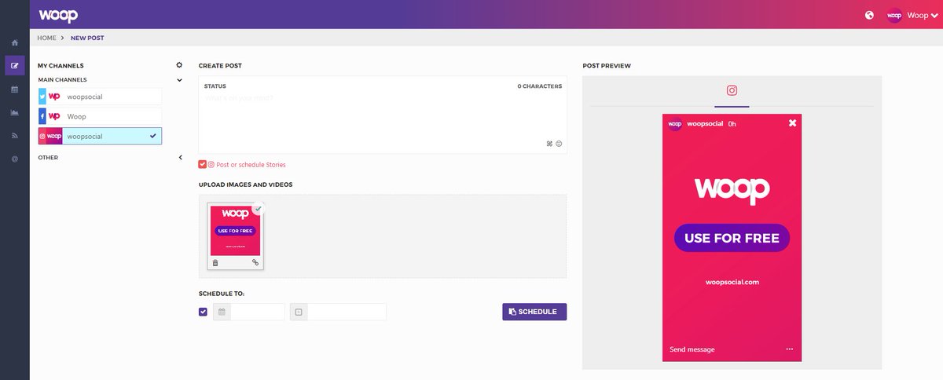Click into the status text area
The width and height of the screenshot is (943, 380).
coord(382,115)
